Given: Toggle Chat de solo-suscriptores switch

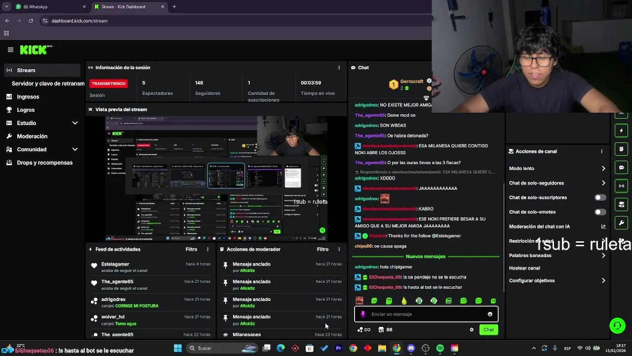Looking at the screenshot, I should tap(600, 197).
